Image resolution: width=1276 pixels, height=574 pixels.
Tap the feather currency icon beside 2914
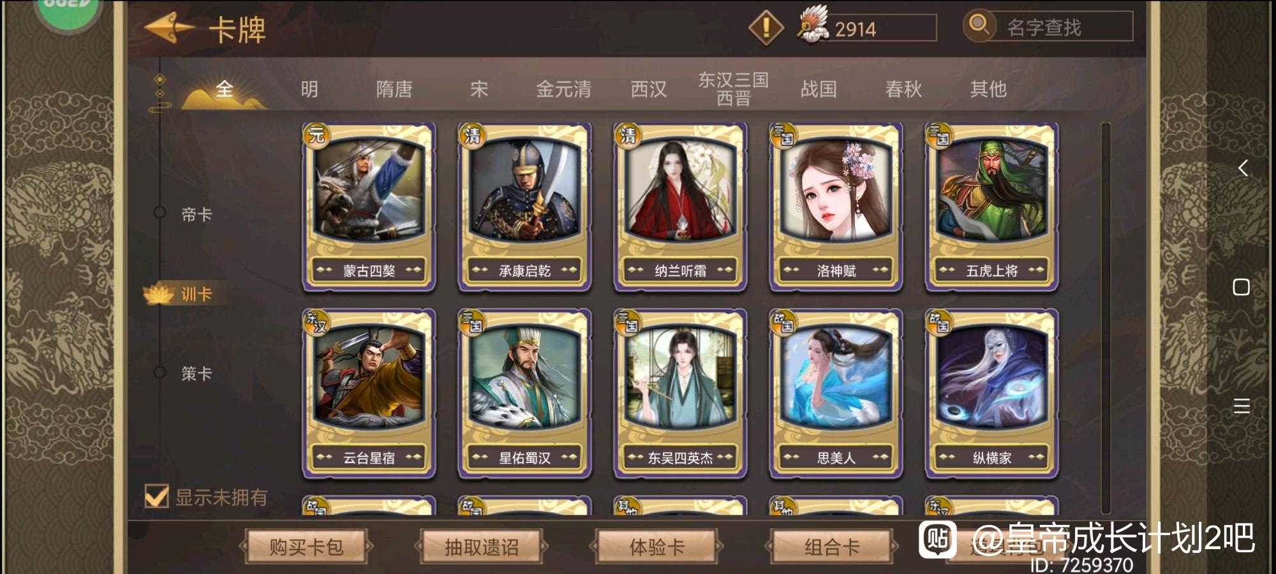pos(813,26)
